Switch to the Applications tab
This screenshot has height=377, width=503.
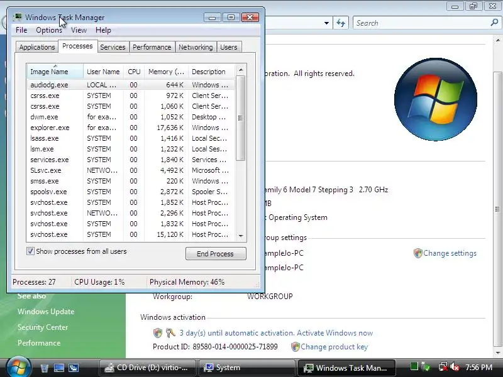(x=37, y=47)
